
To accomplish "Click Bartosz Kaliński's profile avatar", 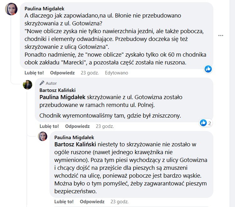I will (x=28, y=84).
